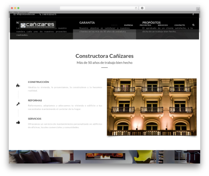Click the email address link in top bar
Screen dimensions: 209x176
point(25,14)
